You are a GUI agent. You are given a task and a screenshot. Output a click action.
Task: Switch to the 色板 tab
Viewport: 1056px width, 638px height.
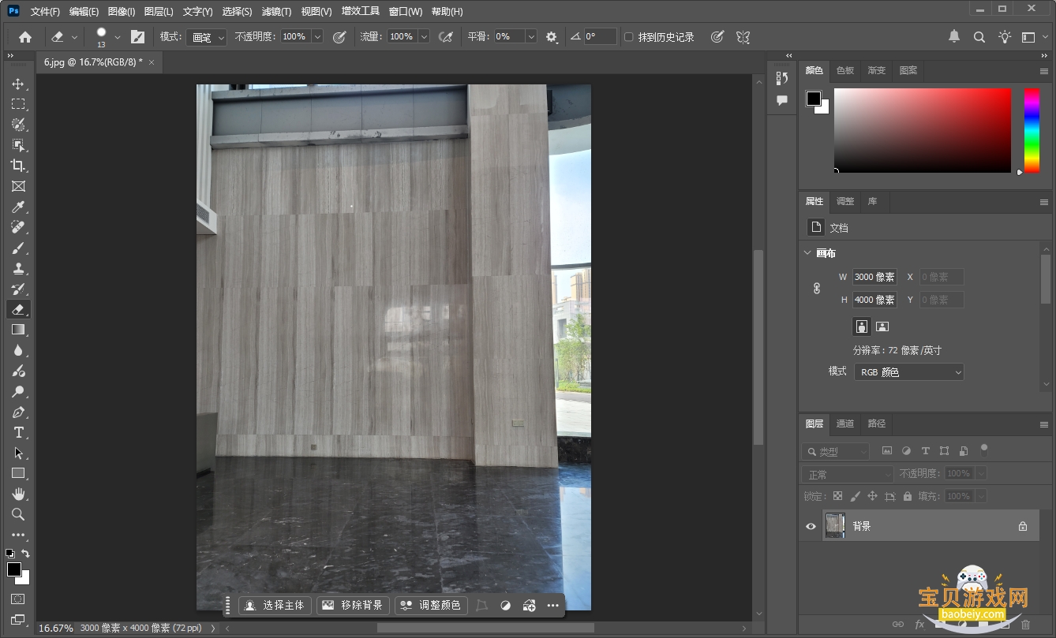coord(845,70)
